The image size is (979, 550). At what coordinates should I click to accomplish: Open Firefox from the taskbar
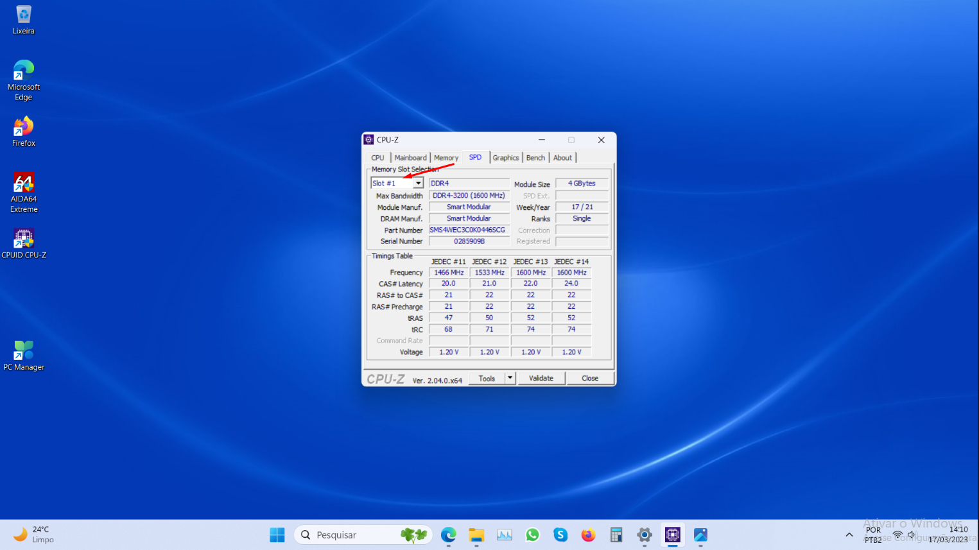pyautogui.click(x=588, y=535)
